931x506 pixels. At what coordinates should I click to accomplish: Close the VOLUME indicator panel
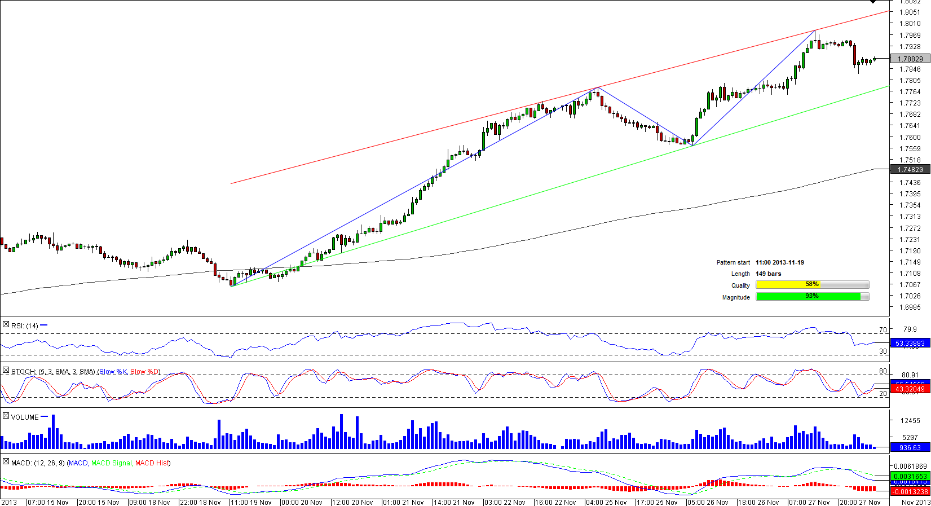coord(6,416)
